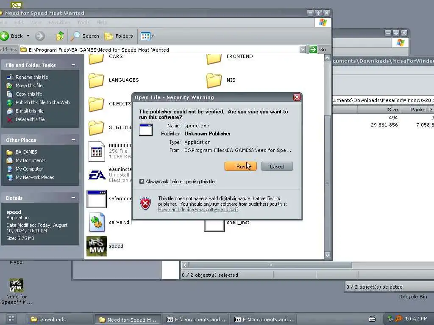Select the CREDITS folder icon
The image size is (434, 325).
96,104
